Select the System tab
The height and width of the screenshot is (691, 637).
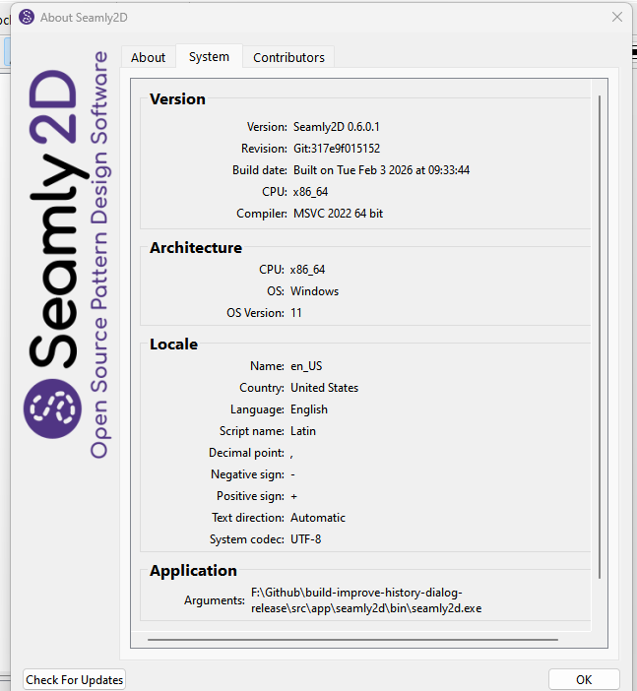[209, 57]
